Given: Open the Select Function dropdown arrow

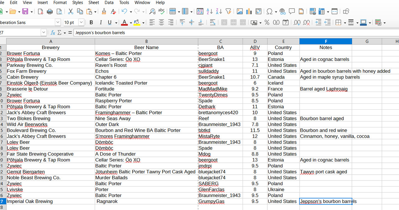Looking at the screenshot, I should 65,33.
